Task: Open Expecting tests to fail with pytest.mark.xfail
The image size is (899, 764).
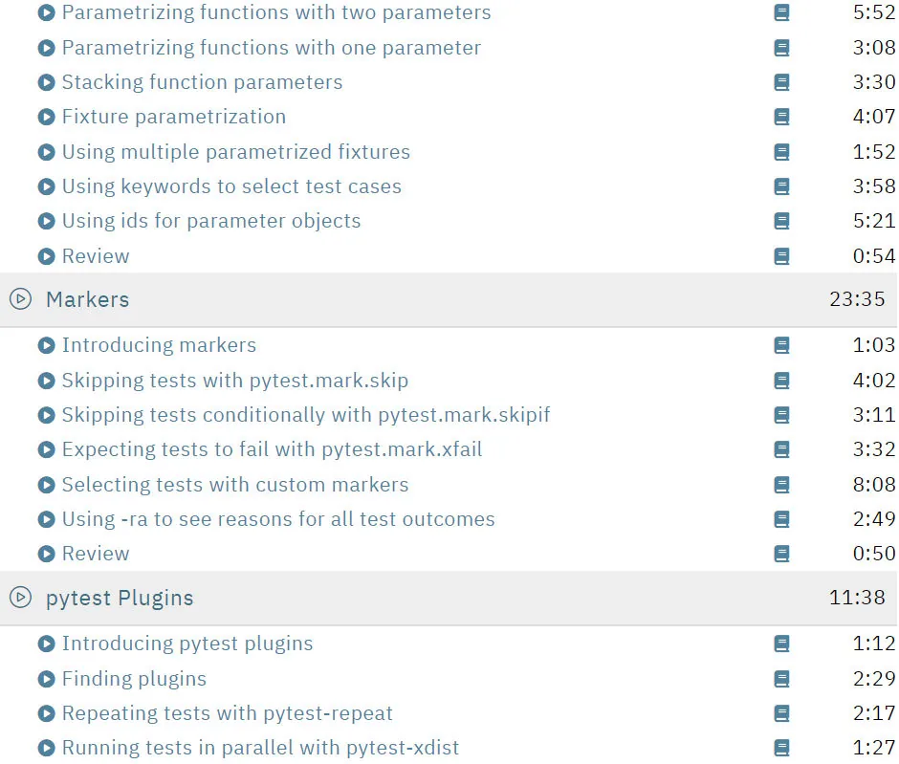Action: coord(272,449)
